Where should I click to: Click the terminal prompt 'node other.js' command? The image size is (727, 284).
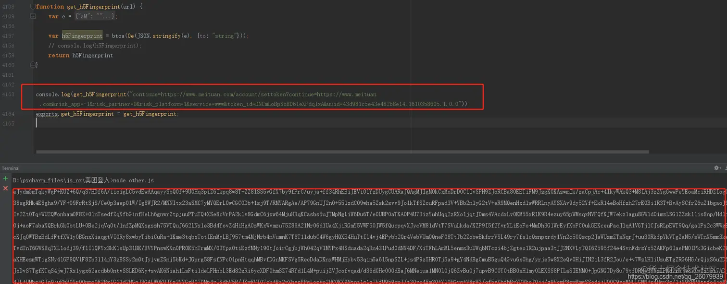[133, 180]
